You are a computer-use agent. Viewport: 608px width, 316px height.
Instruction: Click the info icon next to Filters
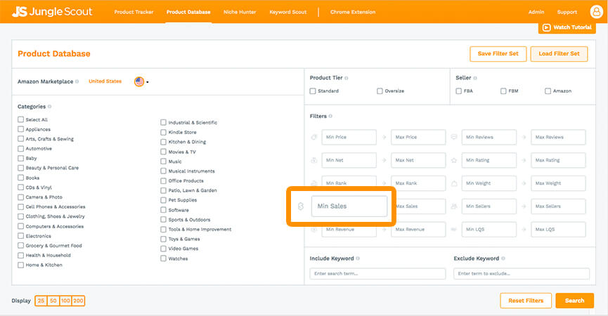pyautogui.click(x=330, y=116)
